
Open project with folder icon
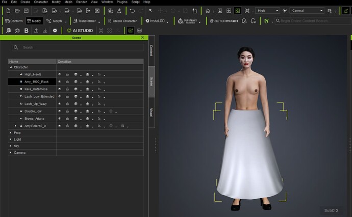[17, 11]
